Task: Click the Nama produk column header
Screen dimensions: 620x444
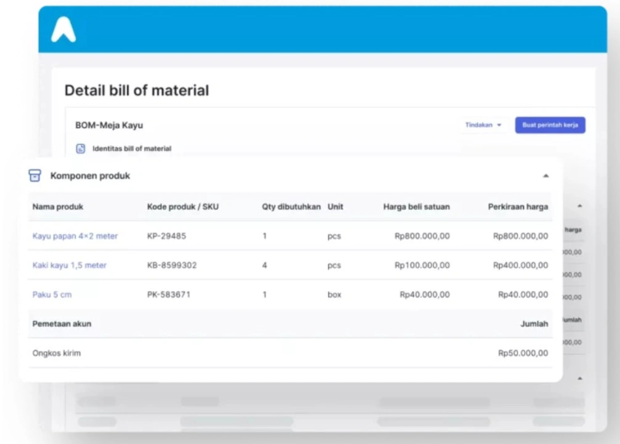Action: point(57,207)
